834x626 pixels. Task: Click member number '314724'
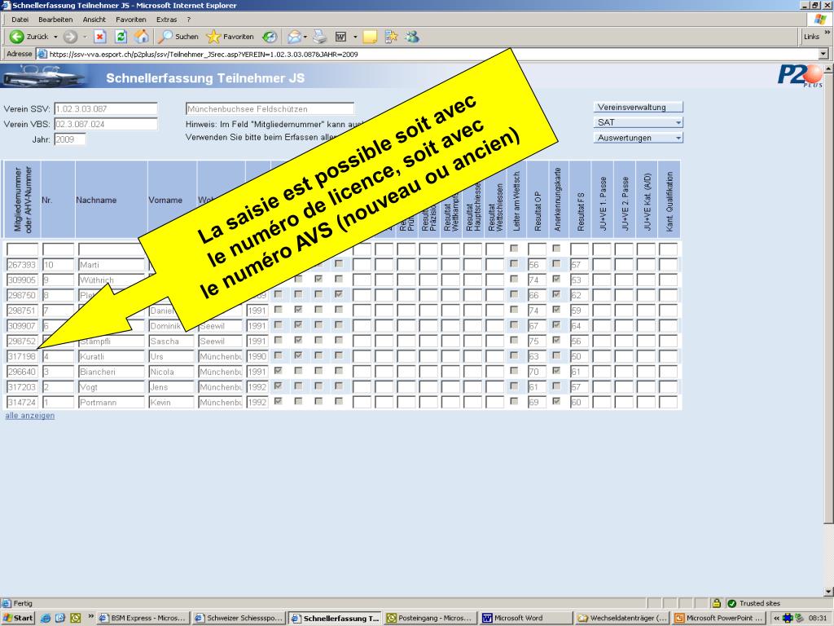[22, 403]
